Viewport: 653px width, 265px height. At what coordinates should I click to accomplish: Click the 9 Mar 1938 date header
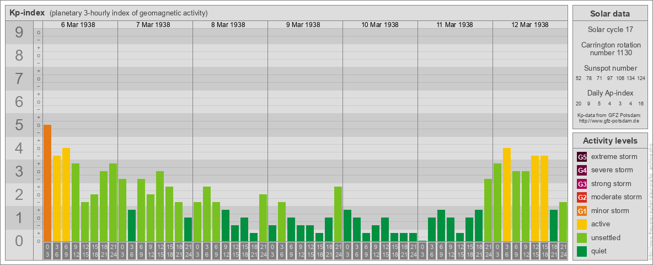(x=303, y=25)
